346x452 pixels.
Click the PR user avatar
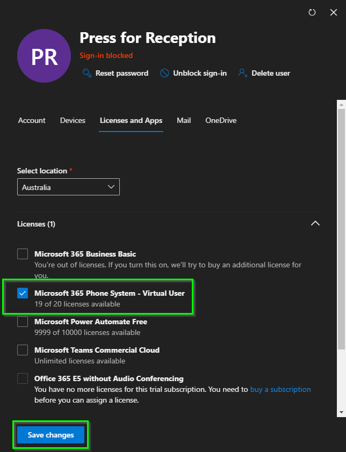[44, 56]
